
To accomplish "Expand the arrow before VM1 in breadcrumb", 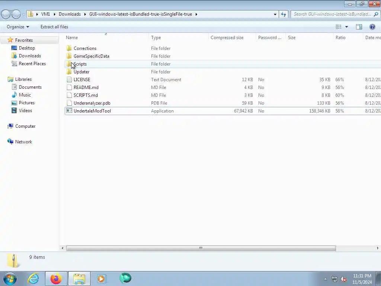I will 37,14.
